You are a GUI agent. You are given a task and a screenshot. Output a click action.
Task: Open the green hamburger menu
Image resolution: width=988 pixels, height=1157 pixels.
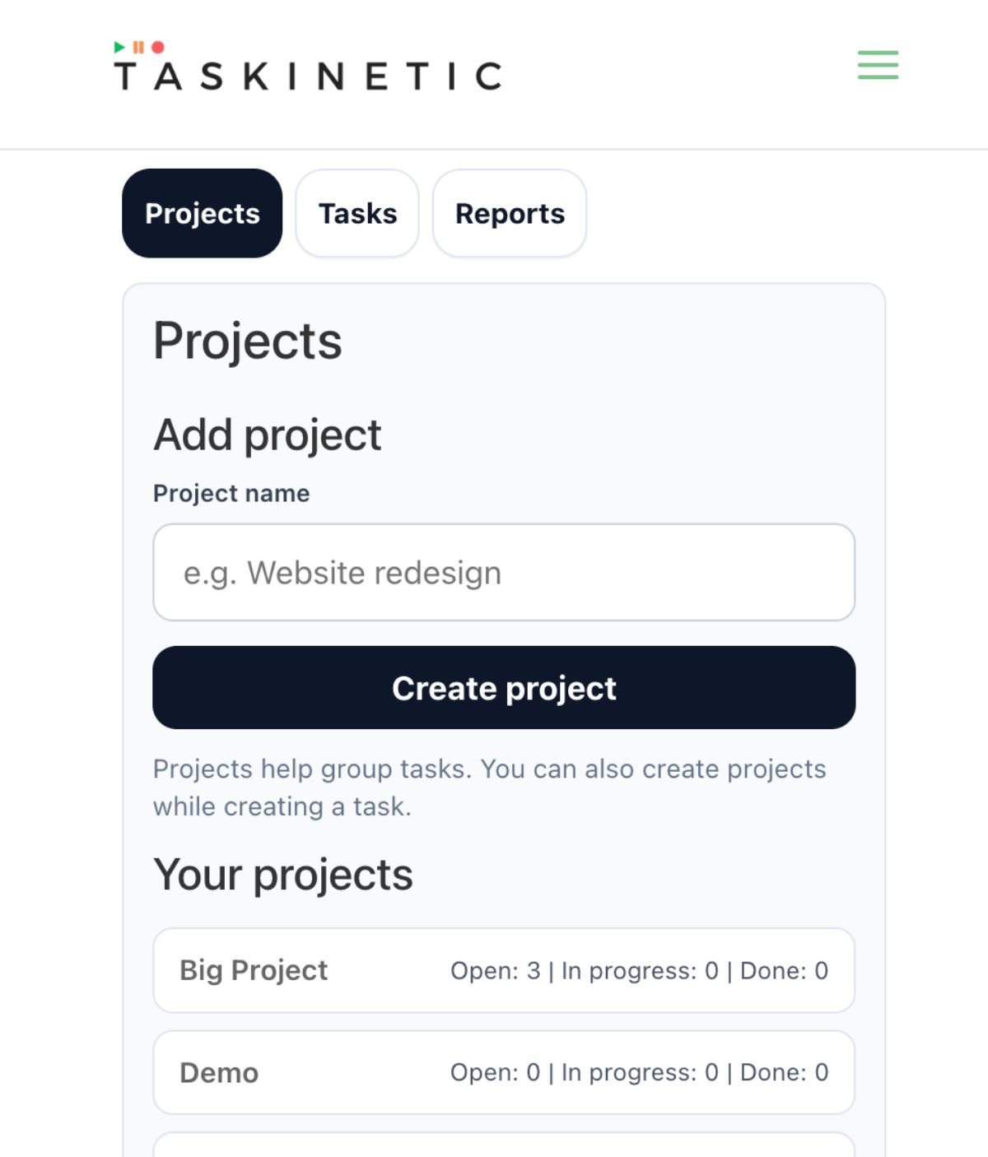point(878,65)
